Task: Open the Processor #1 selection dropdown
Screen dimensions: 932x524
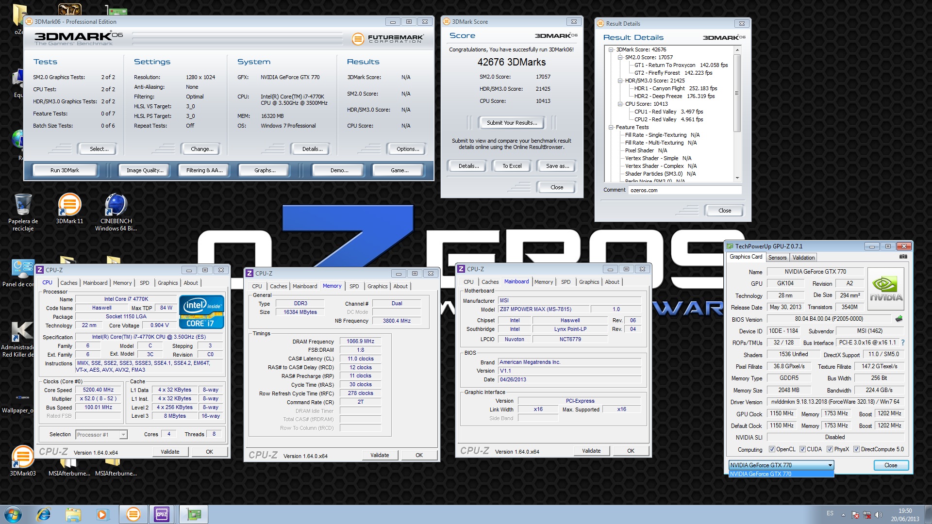Action: point(101,435)
